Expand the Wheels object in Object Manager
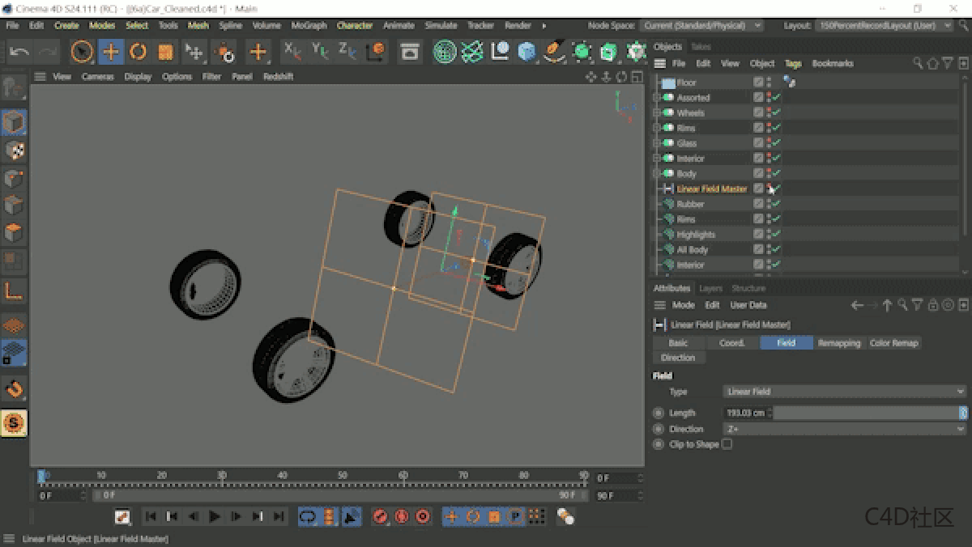The width and height of the screenshot is (972, 547). pos(658,112)
